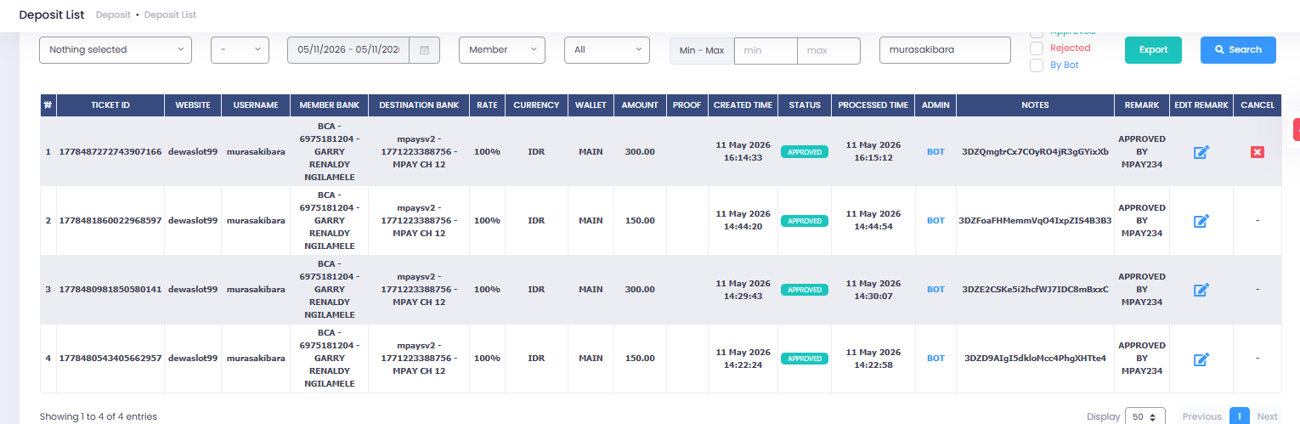Click the min amount field
Viewport: 1300px width, 424px height.
pyautogui.click(x=766, y=50)
